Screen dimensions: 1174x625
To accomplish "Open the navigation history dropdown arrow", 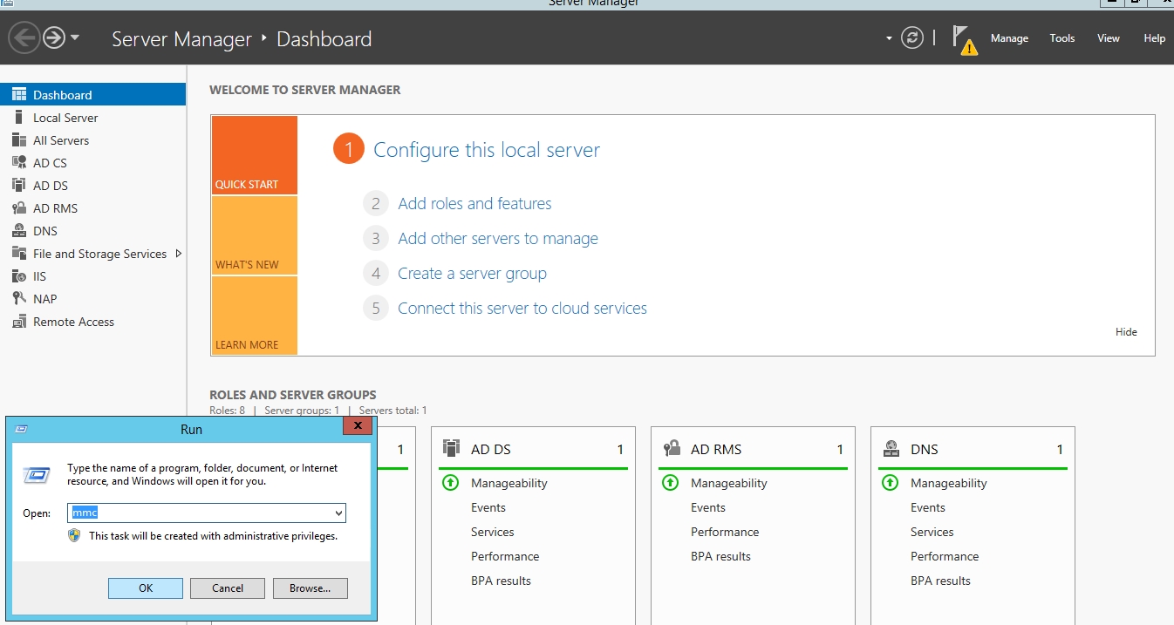I will (x=75, y=38).
